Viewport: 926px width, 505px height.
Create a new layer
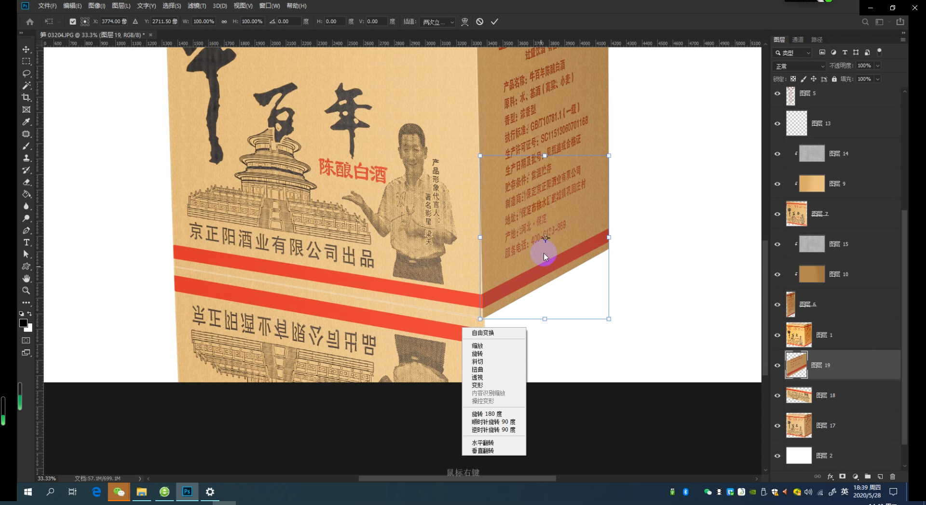[x=880, y=477]
